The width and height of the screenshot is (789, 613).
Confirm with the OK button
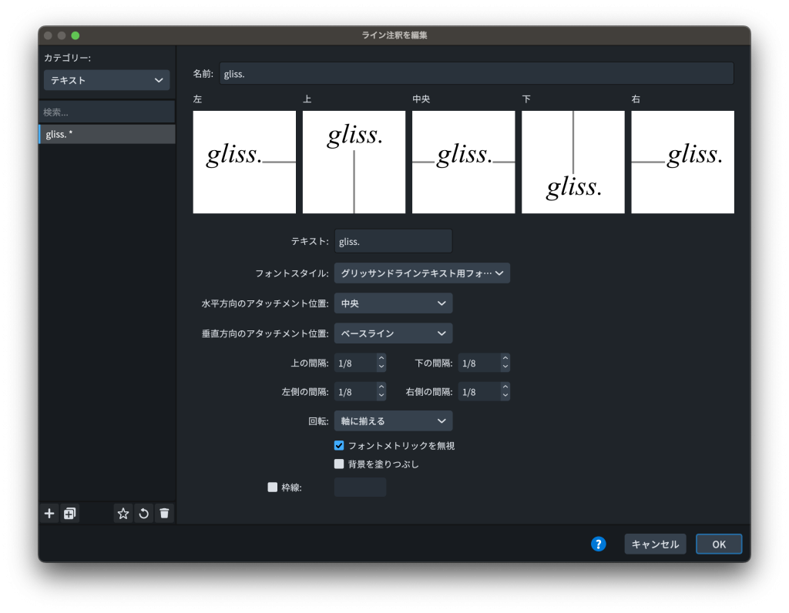718,544
